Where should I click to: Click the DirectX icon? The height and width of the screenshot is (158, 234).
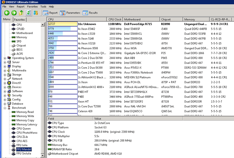pyautogui.click(x=9, y=83)
